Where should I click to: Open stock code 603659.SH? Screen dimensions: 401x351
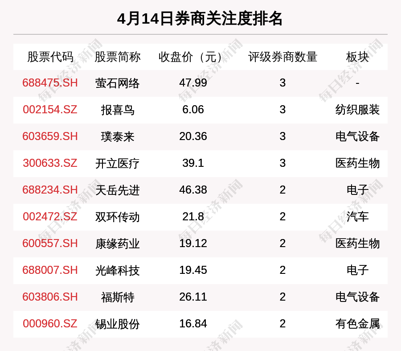tap(50, 136)
